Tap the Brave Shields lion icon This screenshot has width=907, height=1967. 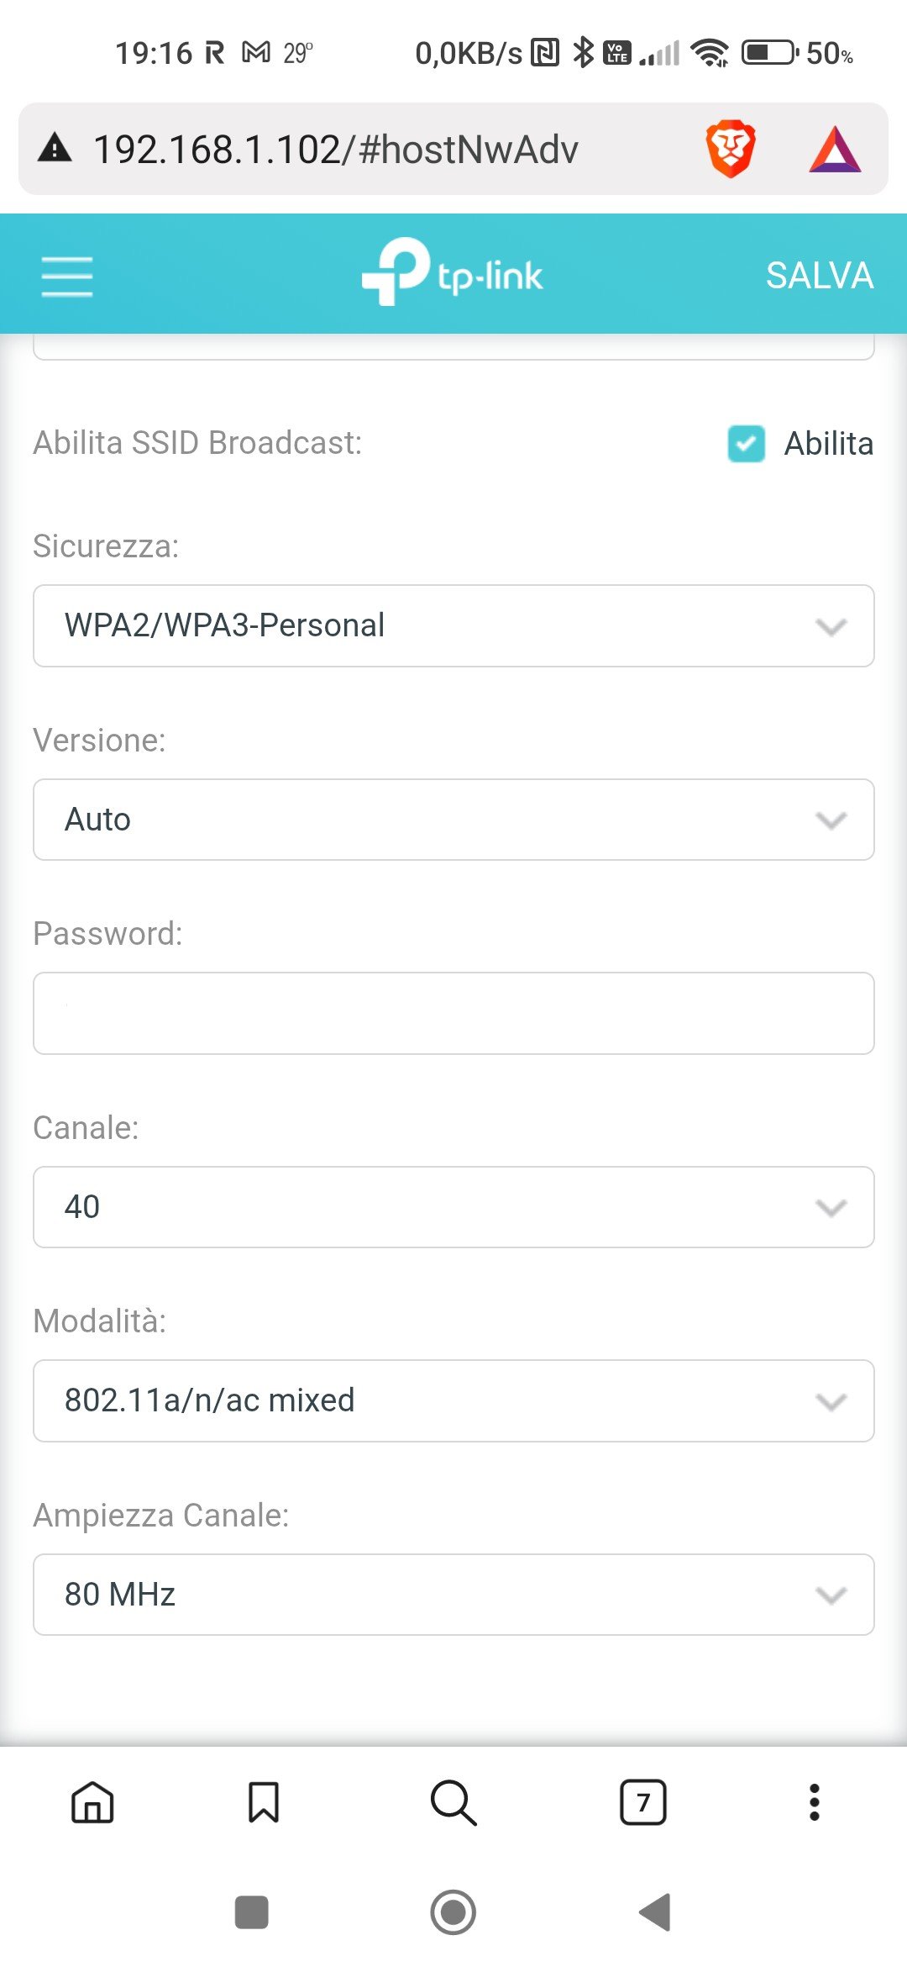(730, 150)
